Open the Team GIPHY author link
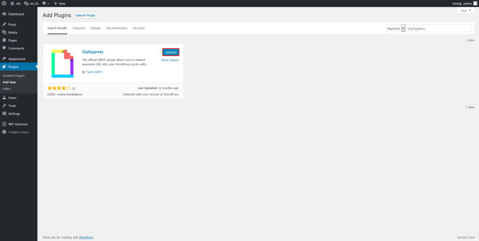 tap(94, 72)
